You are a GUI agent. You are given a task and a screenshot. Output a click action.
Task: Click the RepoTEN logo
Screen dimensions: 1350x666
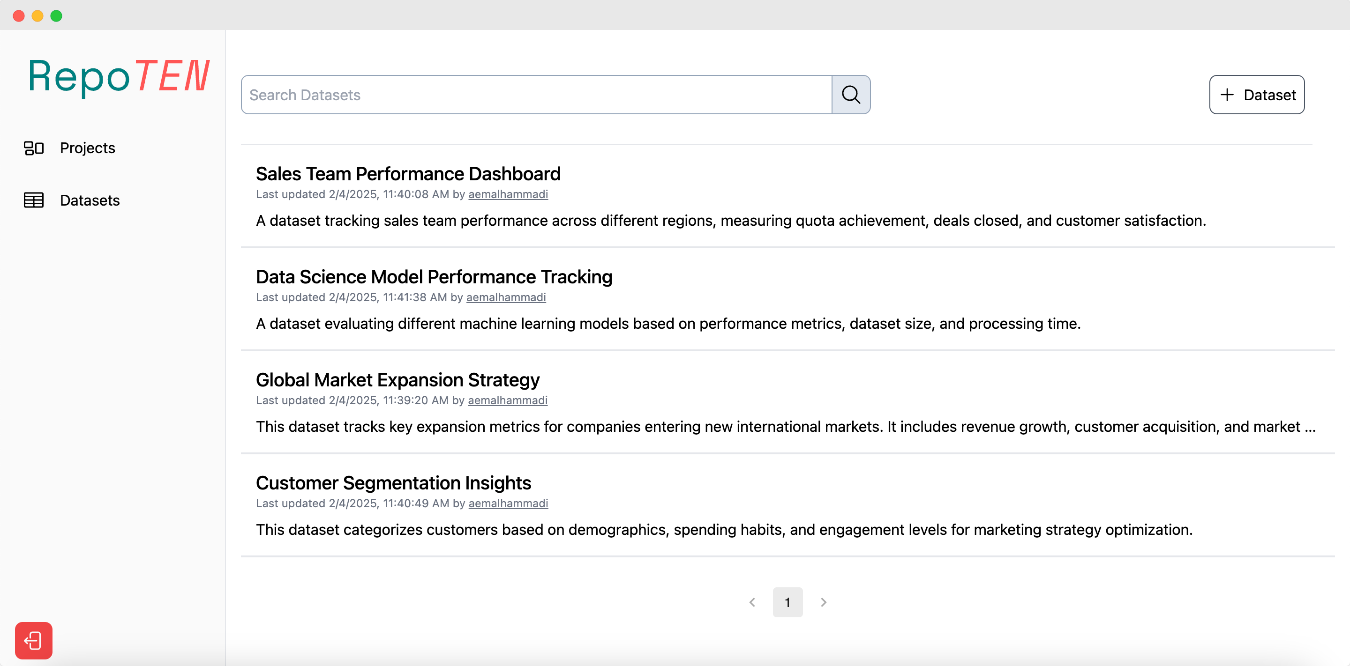[119, 76]
